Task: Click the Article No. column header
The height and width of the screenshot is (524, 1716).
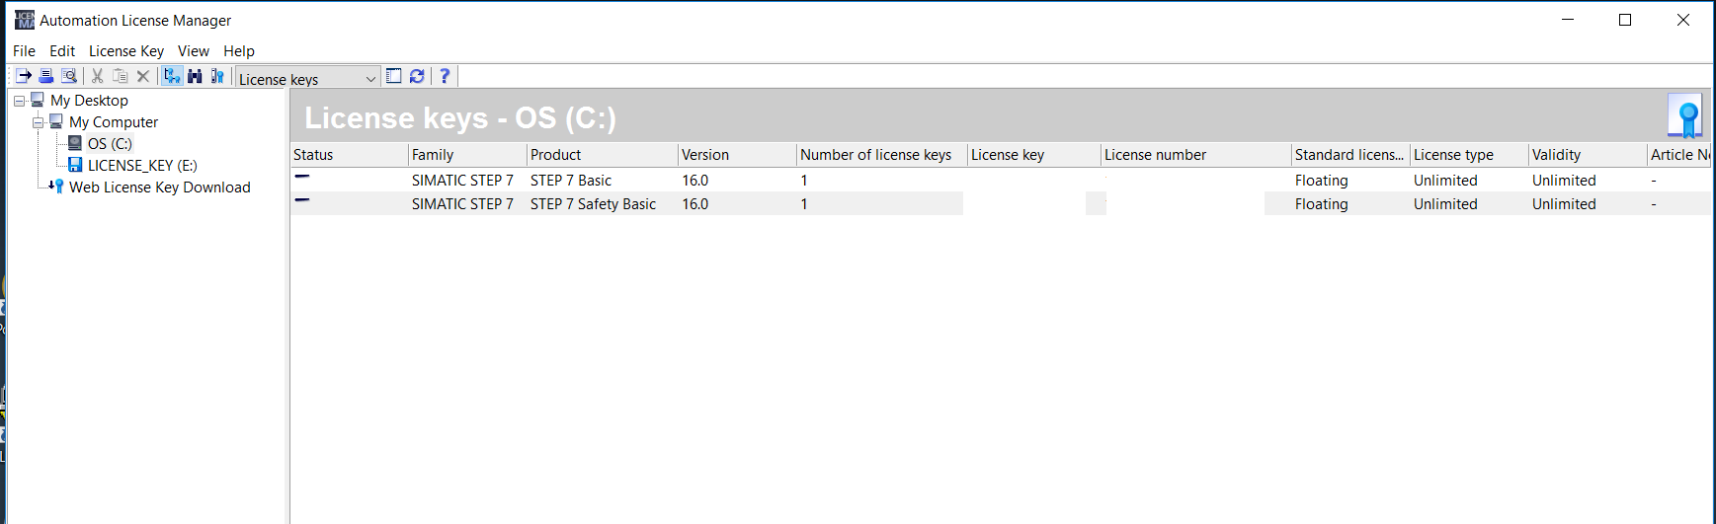Action: 1679,154
